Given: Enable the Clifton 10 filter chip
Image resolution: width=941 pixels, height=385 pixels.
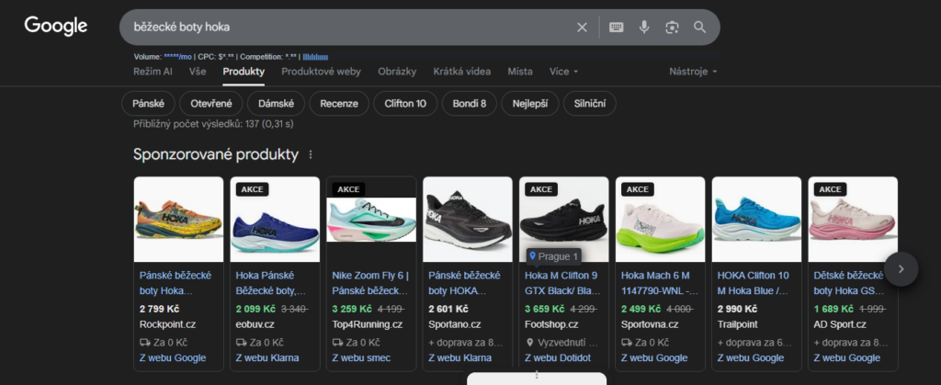Looking at the screenshot, I should coord(404,104).
